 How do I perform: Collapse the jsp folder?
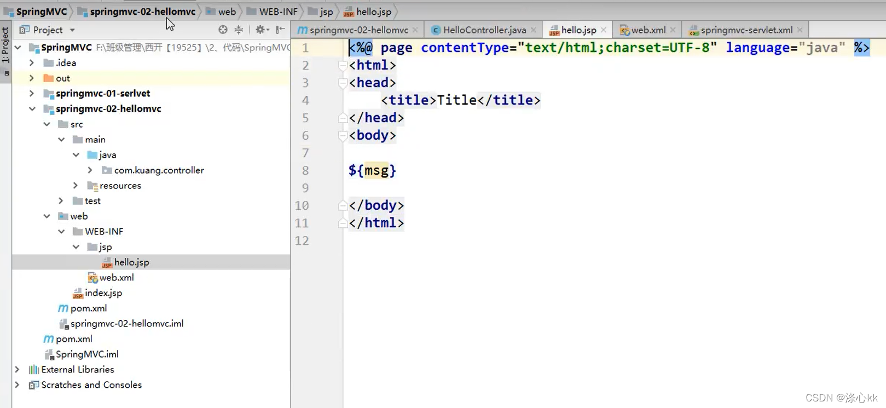click(x=76, y=247)
